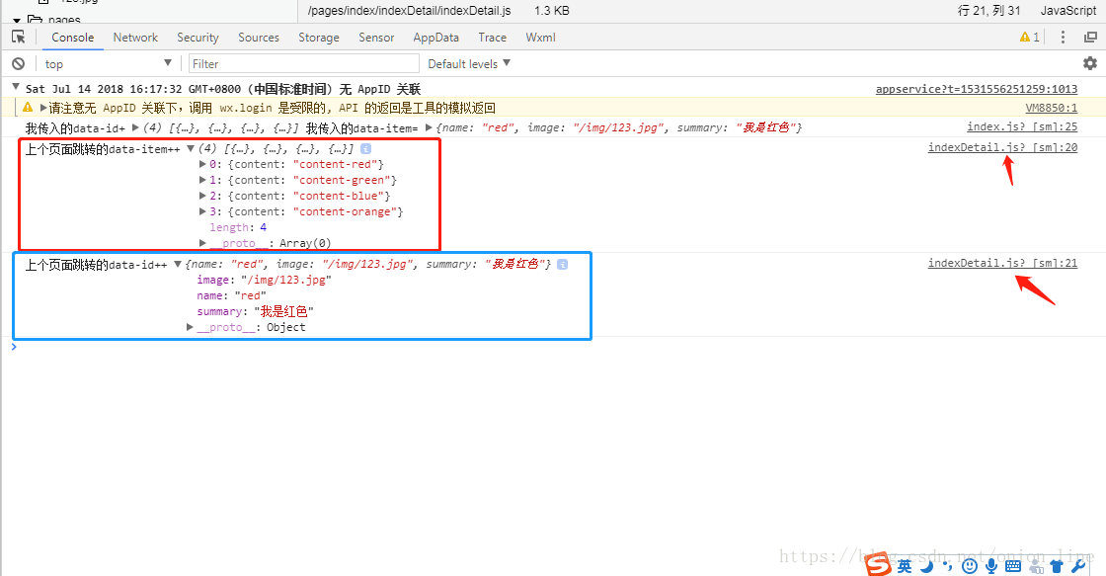Image resolution: width=1106 pixels, height=576 pixels.
Task: Collapse the 上个页面跳转的data-id object
Action: click(178, 265)
